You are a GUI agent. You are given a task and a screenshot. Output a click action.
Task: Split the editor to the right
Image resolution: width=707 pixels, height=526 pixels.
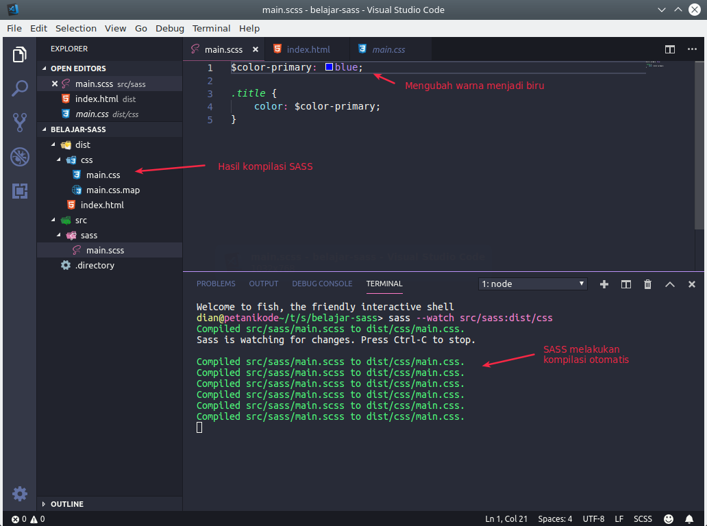coord(669,49)
